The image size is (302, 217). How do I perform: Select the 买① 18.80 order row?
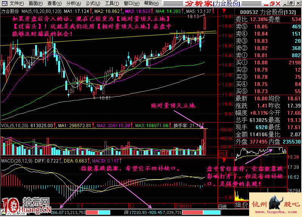[x=268, y=62]
